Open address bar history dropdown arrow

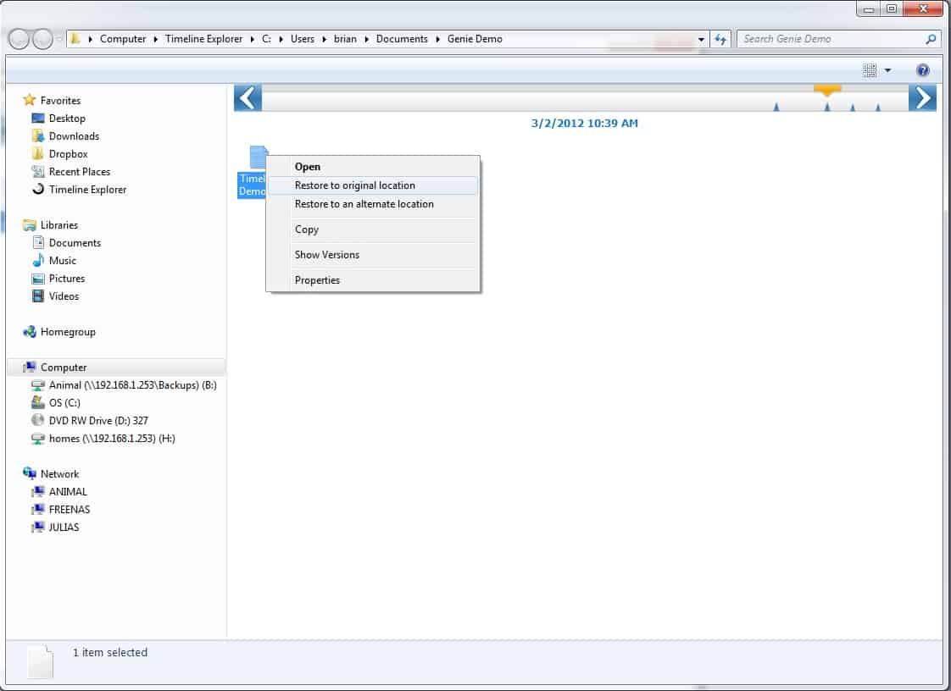701,39
